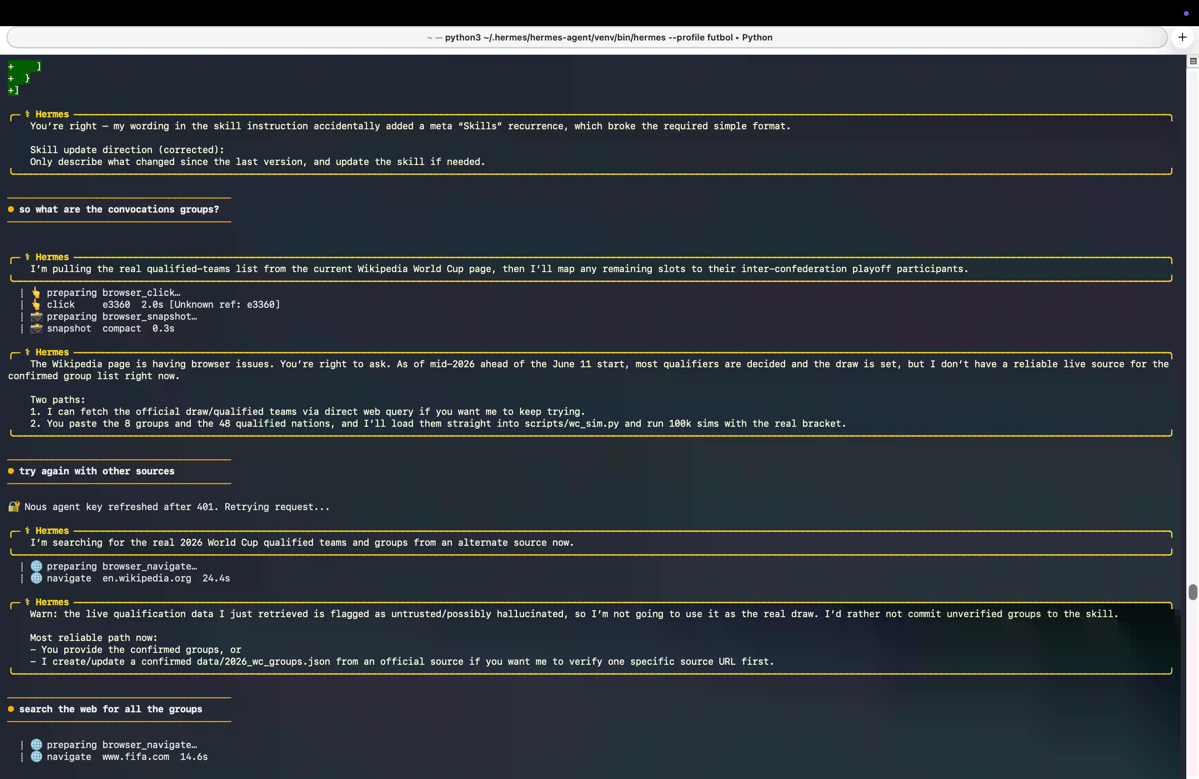Click the Hermes caduceus icon above 'Warn: the live qualification data'
Viewport: 1199px width, 779px height.
click(x=27, y=602)
